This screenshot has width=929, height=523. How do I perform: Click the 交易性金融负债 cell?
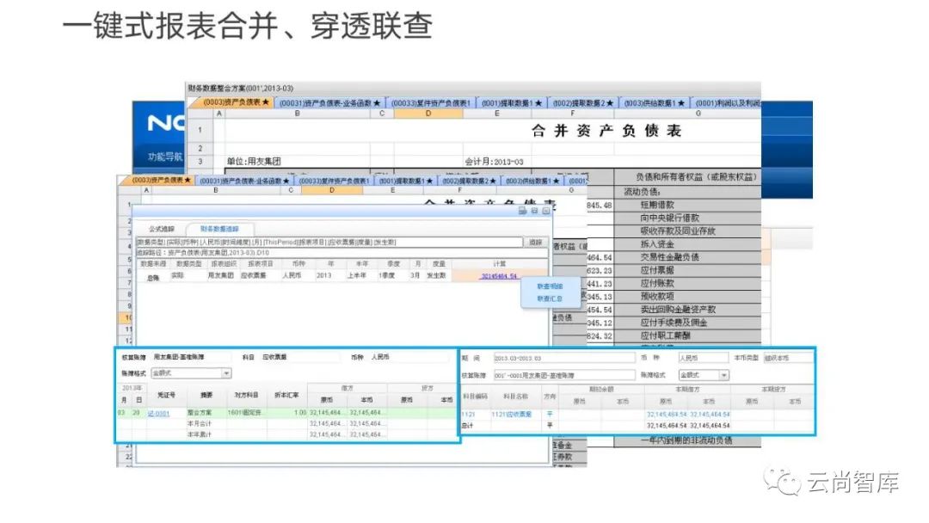click(687, 257)
